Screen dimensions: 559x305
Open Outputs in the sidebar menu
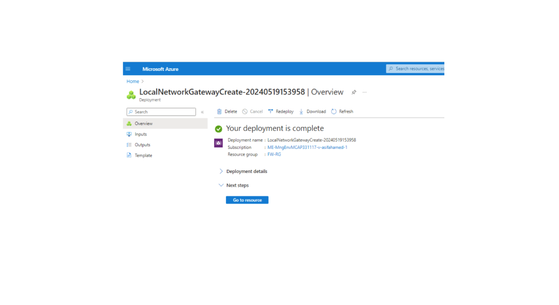point(142,145)
